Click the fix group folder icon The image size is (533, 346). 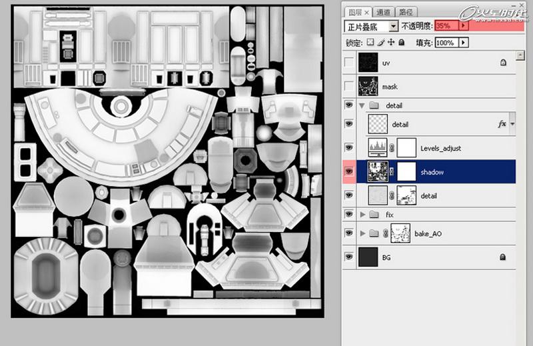coord(374,215)
